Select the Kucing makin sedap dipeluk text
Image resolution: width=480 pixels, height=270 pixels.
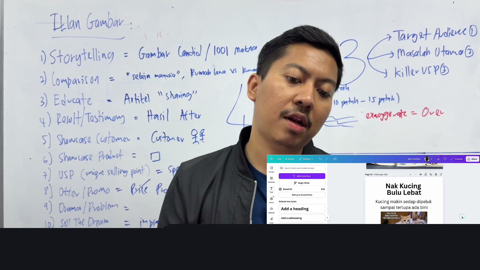(404, 204)
